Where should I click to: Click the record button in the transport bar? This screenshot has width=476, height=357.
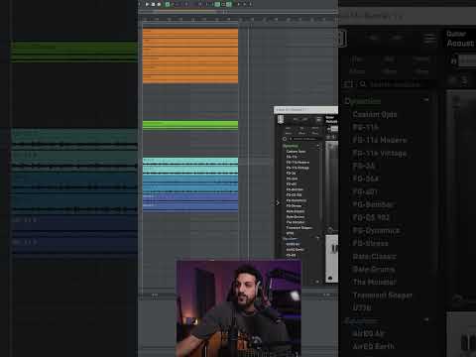[x=159, y=4]
